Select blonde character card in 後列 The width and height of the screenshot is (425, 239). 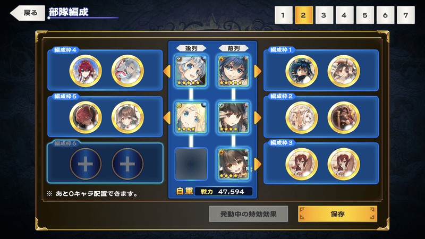pos(191,117)
